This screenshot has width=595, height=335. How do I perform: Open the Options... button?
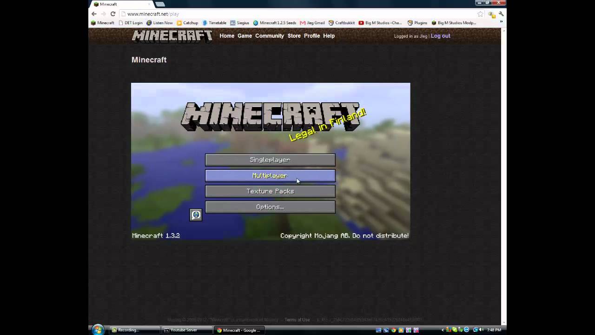click(x=270, y=207)
